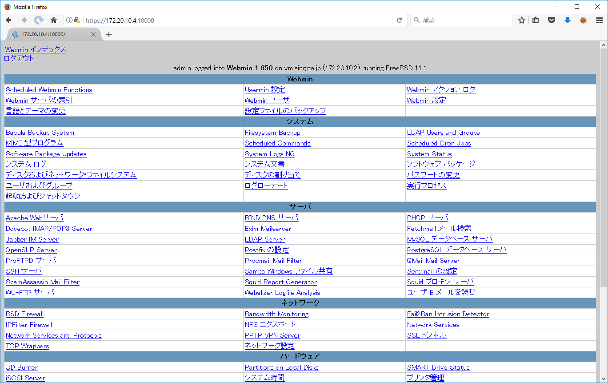The image size is (608, 383).
Task: Open Scheduled Webmin Functions
Action: pos(49,90)
